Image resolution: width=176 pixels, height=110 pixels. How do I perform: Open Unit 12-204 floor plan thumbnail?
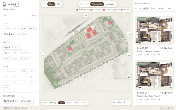[x=154, y=75]
